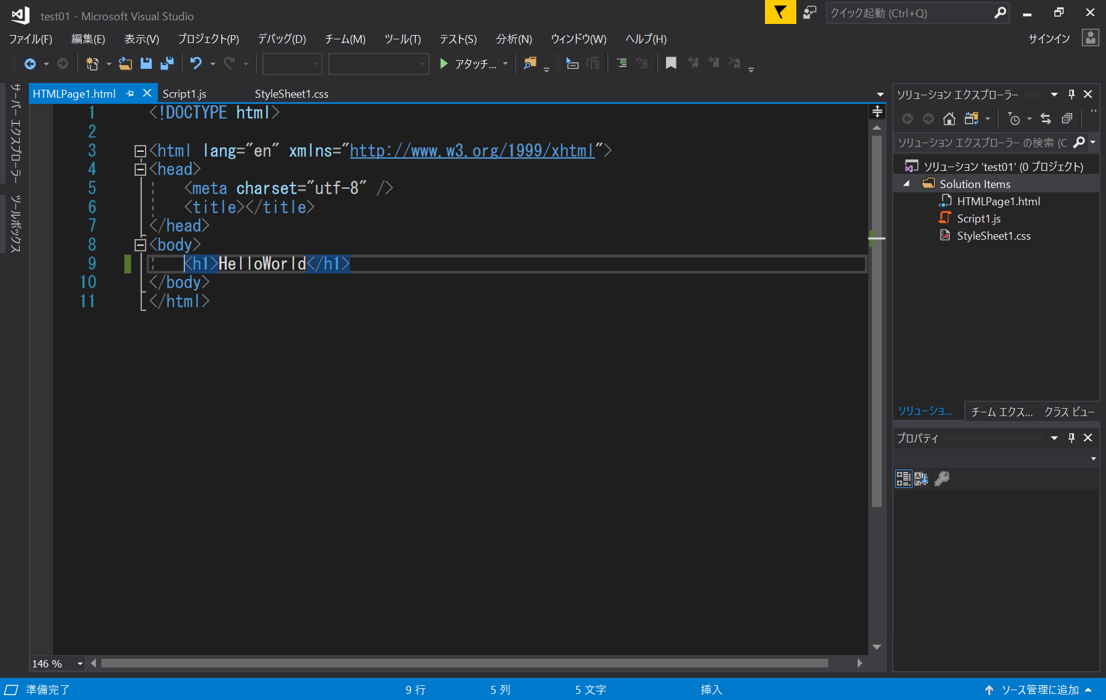Screen dimensions: 1106x700
Task: Open the デバッグ menu
Action: [x=281, y=39]
